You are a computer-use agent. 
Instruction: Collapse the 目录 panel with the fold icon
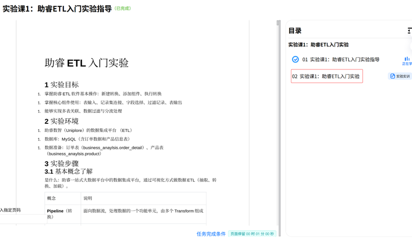pyautogui.click(x=410, y=31)
